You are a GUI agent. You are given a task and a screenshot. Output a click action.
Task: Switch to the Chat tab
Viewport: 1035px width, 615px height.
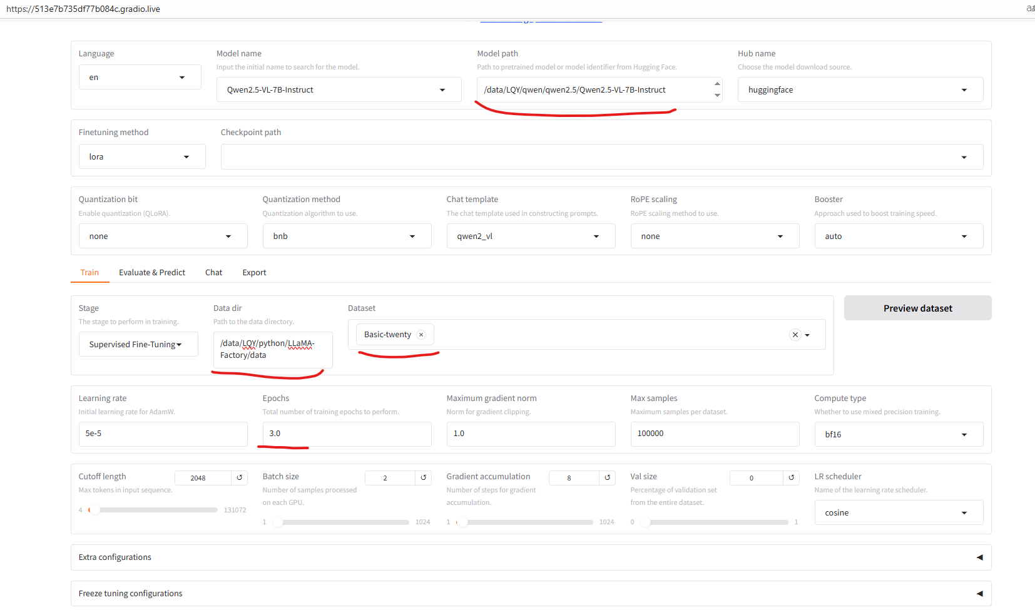tap(213, 272)
